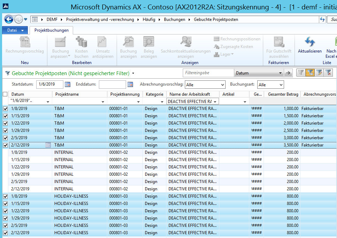337x238 pixels.
Task: Open the Startdatum calendar picker
Action: (x=68, y=85)
